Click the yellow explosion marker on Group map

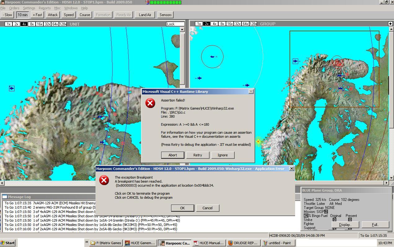[x=259, y=141]
